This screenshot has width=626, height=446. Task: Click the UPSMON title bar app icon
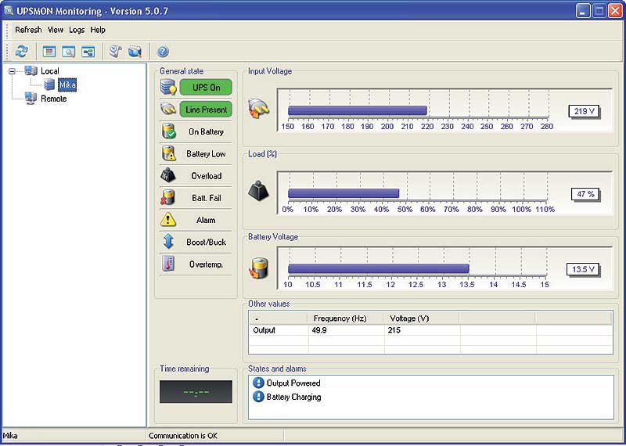(x=9, y=11)
